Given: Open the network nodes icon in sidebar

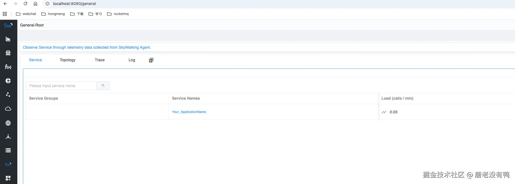Looking at the screenshot, I should pos(8,137).
